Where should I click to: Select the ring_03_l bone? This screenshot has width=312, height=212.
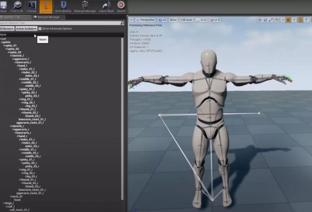pyautogui.click(x=31, y=106)
